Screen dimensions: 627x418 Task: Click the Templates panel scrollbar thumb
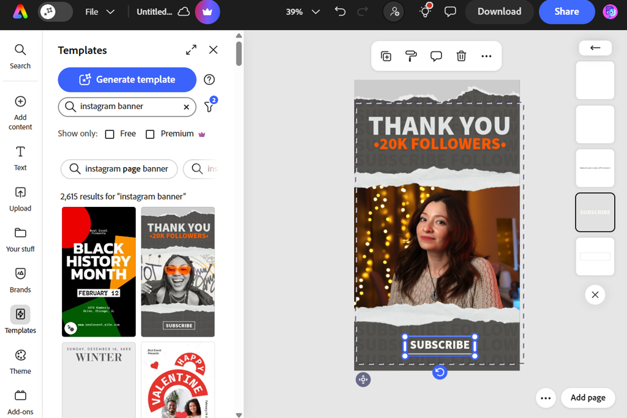(239, 53)
